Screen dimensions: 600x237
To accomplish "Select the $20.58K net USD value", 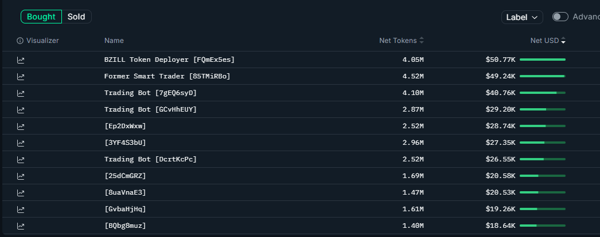I will [x=501, y=176].
